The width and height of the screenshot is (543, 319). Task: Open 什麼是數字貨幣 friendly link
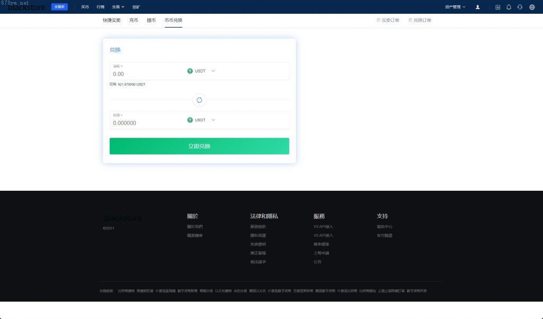click(x=279, y=291)
